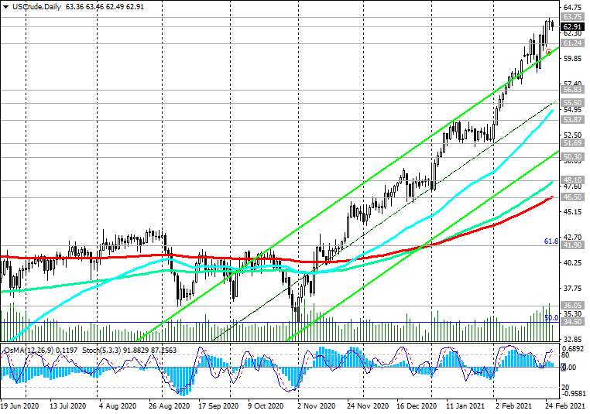Click the 11 Jan 2021 date label
Image resolution: width=590 pixels, height=414 pixels.
pyautogui.click(x=465, y=406)
